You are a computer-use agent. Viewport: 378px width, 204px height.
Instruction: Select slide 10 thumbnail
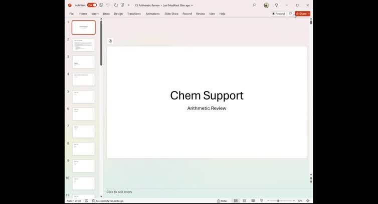pos(83,183)
